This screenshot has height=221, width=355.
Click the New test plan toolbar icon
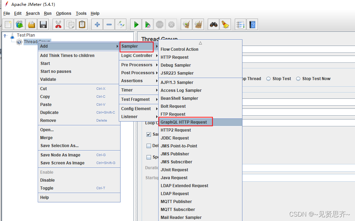click(x=8, y=25)
